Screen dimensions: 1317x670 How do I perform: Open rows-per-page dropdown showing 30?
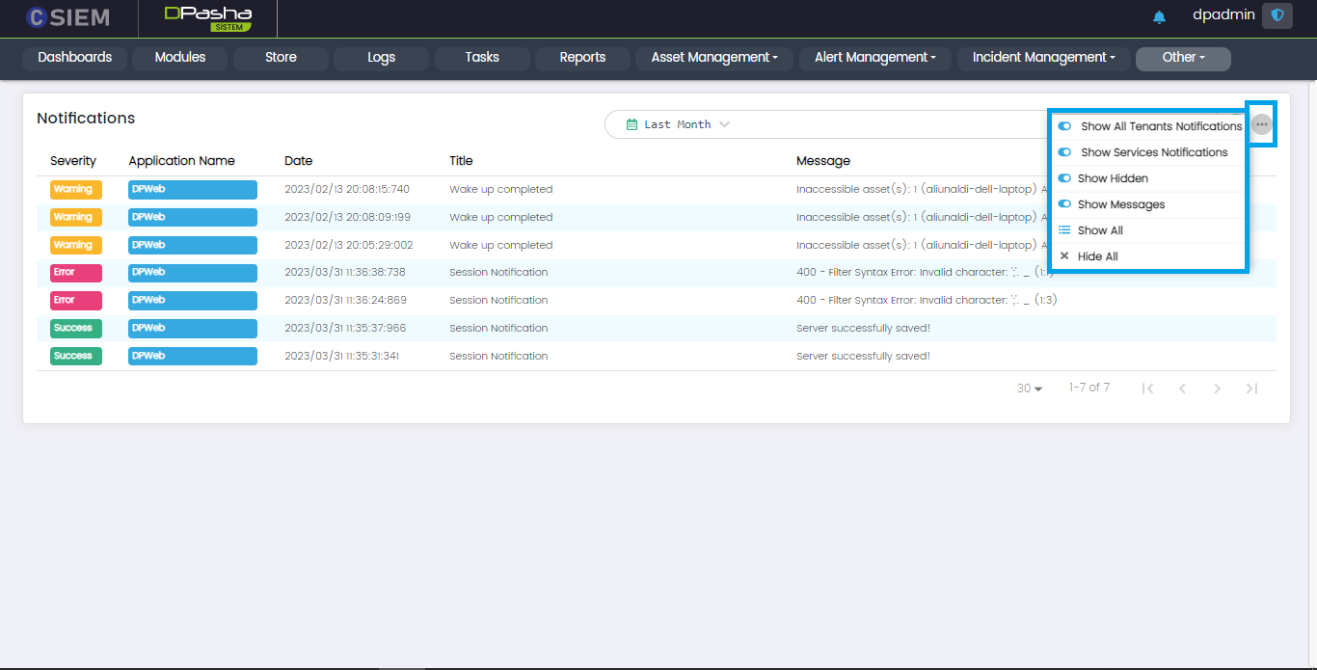tap(1030, 389)
